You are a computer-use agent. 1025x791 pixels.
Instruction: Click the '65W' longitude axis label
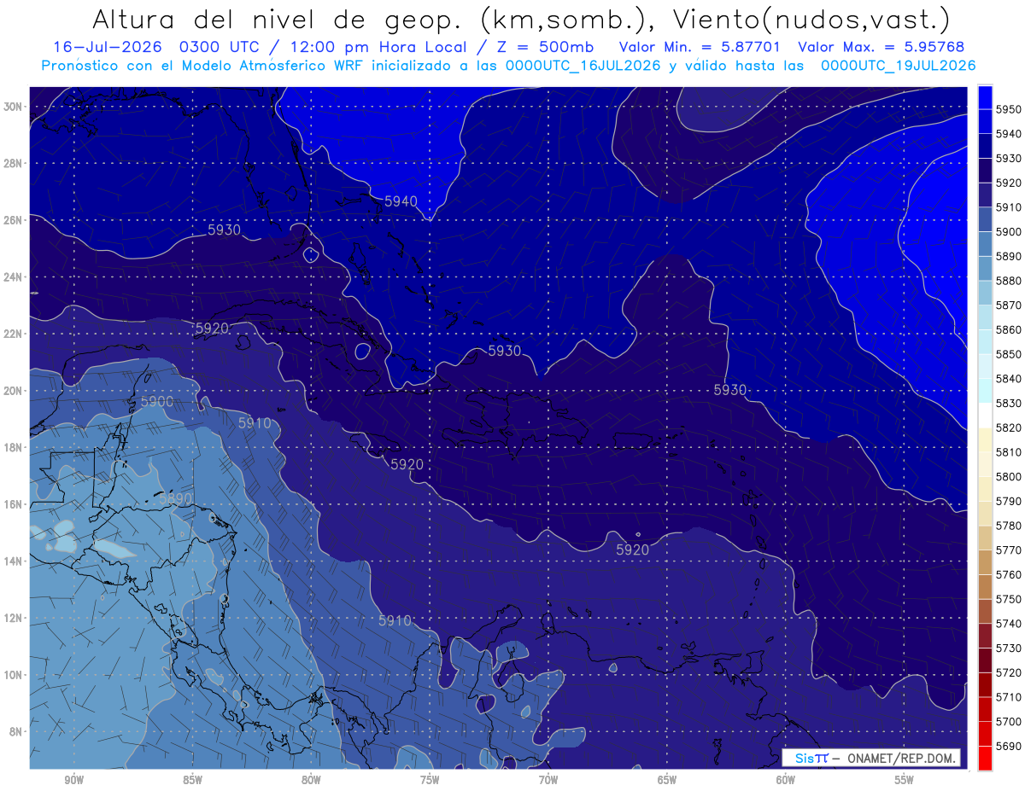[667, 780]
